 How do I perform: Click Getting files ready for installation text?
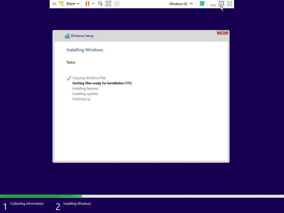[x=102, y=83]
